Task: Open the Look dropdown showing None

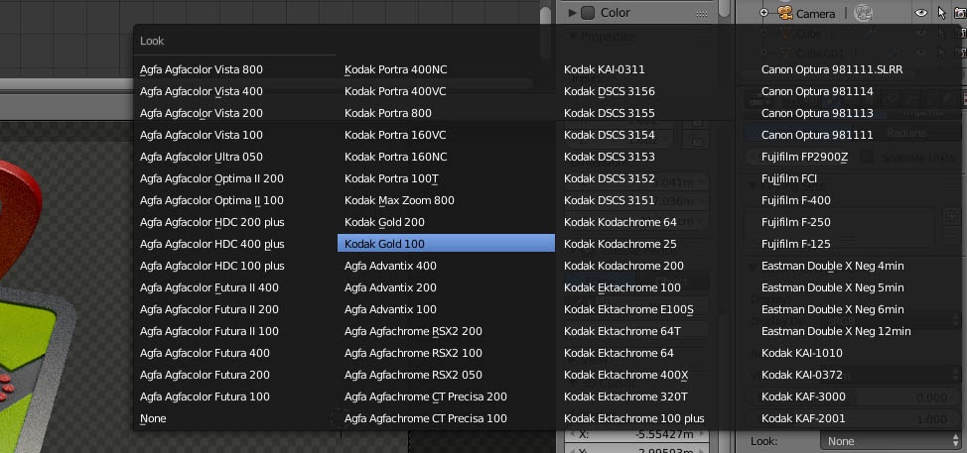Action: 891,441
